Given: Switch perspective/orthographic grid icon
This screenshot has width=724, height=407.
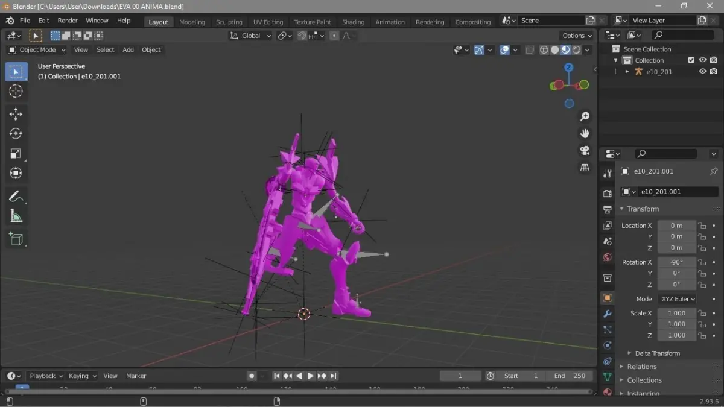Looking at the screenshot, I should click(585, 168).
